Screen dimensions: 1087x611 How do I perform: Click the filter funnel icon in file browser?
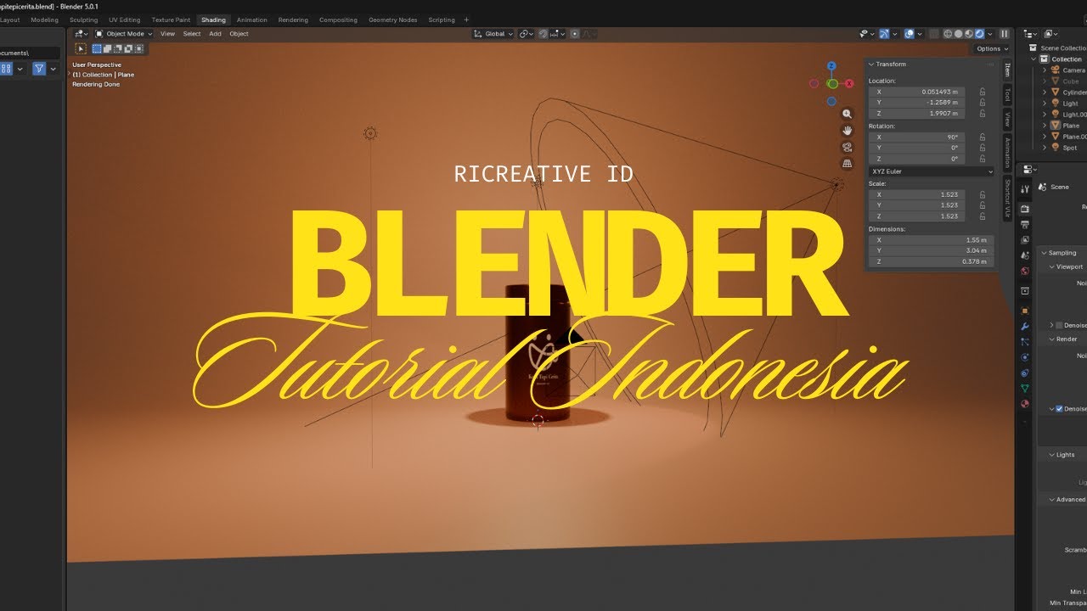39,69
